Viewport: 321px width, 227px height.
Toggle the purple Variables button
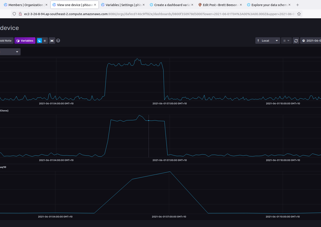pyautogui.click(x=25, y=41)
